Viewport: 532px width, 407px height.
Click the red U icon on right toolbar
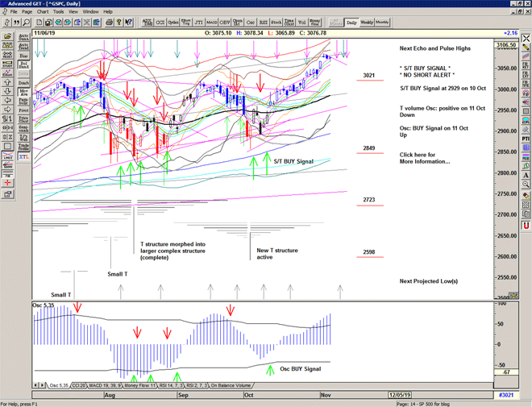click(x=525, y=226)
